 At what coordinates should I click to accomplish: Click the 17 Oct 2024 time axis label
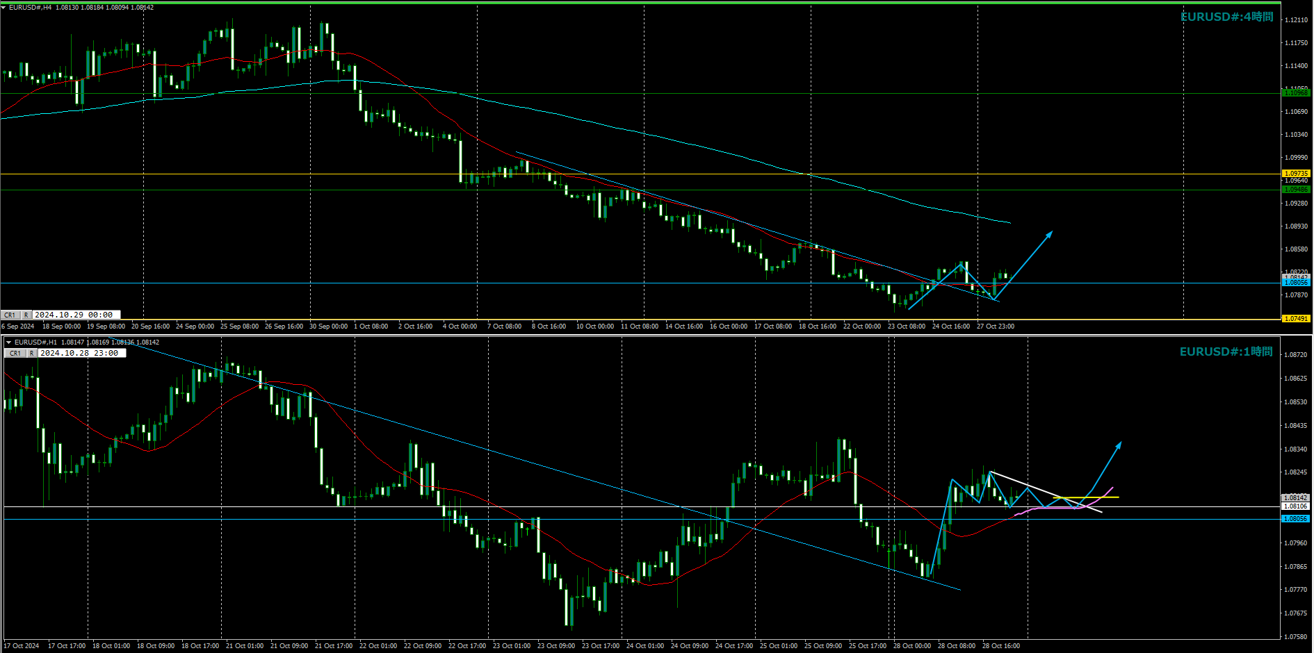22,646
